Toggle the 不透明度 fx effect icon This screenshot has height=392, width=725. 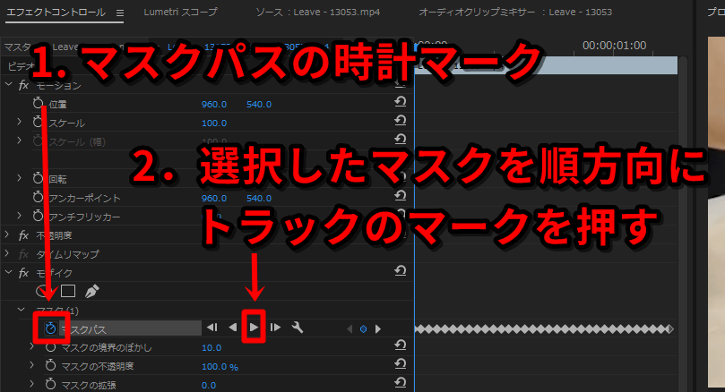[x=23, y=235]
